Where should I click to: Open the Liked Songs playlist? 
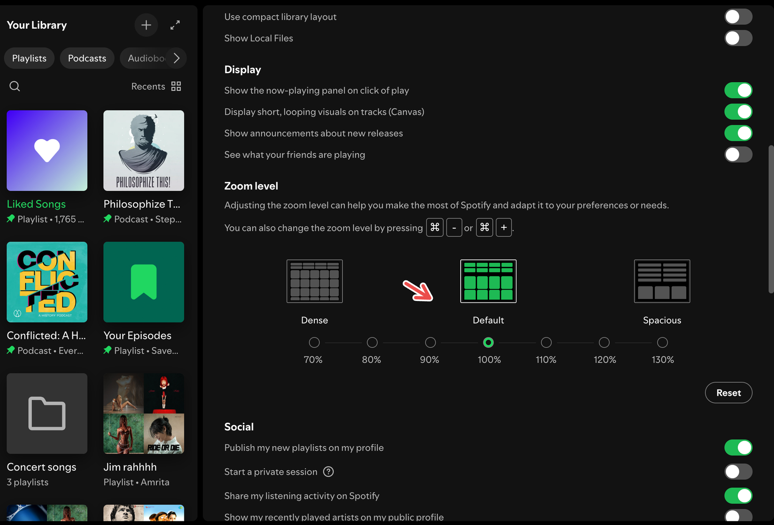tap(46, 150)
